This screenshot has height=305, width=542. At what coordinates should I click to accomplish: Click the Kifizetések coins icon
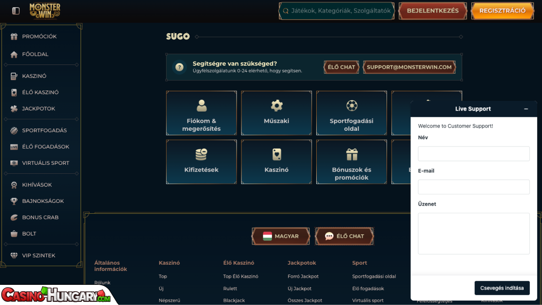pos(202,155)
